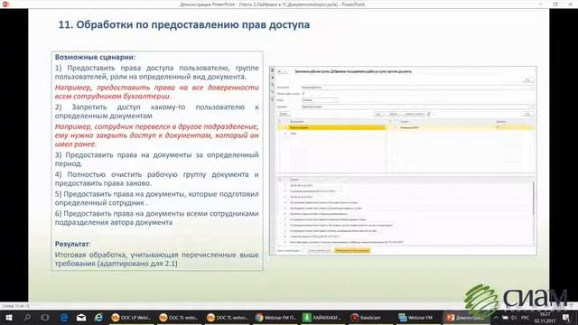
Task: Click the РУС language indicator
Action: coord(526,317)
